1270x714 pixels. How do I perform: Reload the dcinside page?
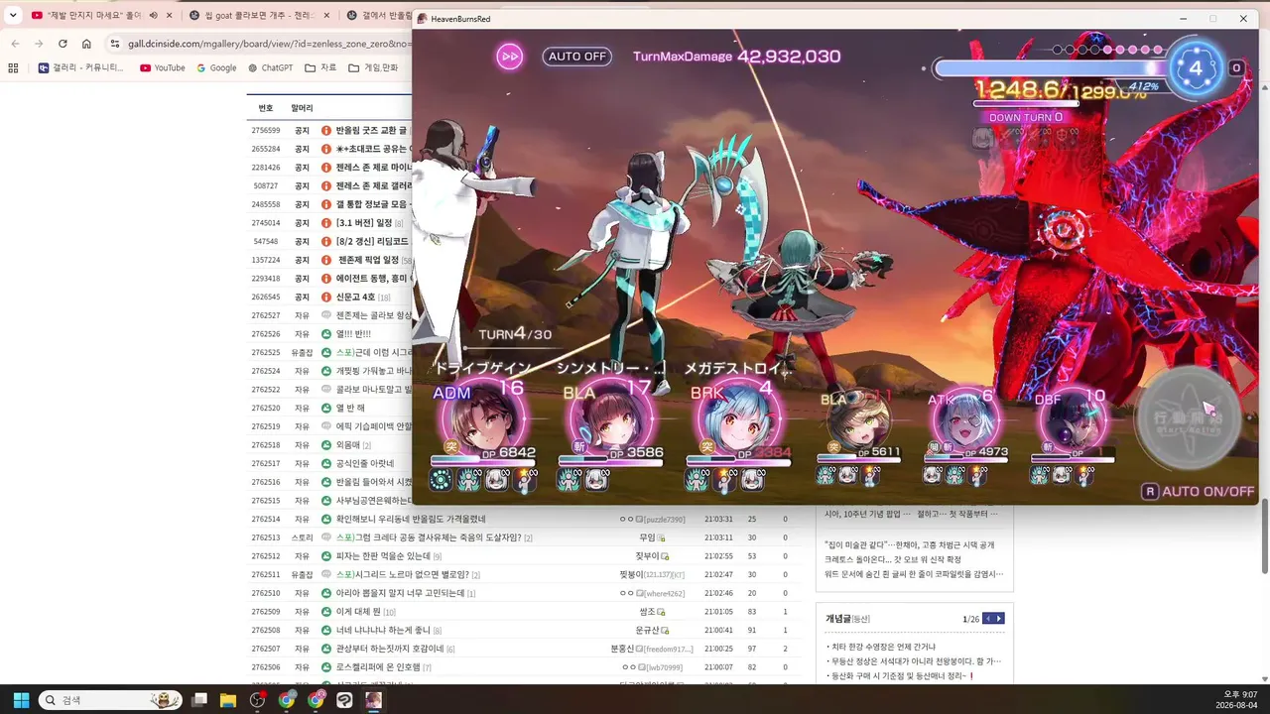pos(63,44)
